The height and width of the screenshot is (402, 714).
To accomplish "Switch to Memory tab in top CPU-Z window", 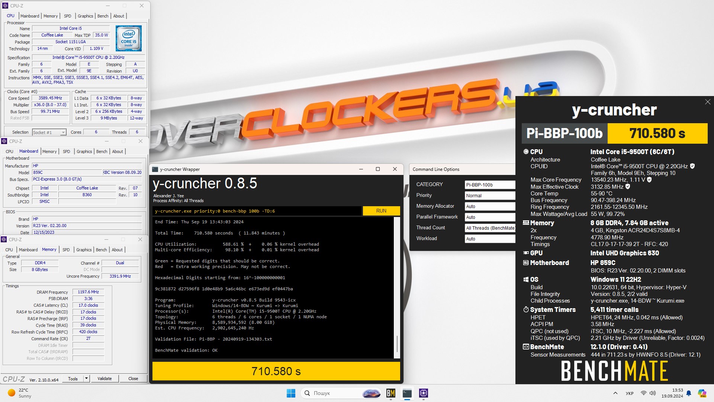I will (x=51, y=16).
